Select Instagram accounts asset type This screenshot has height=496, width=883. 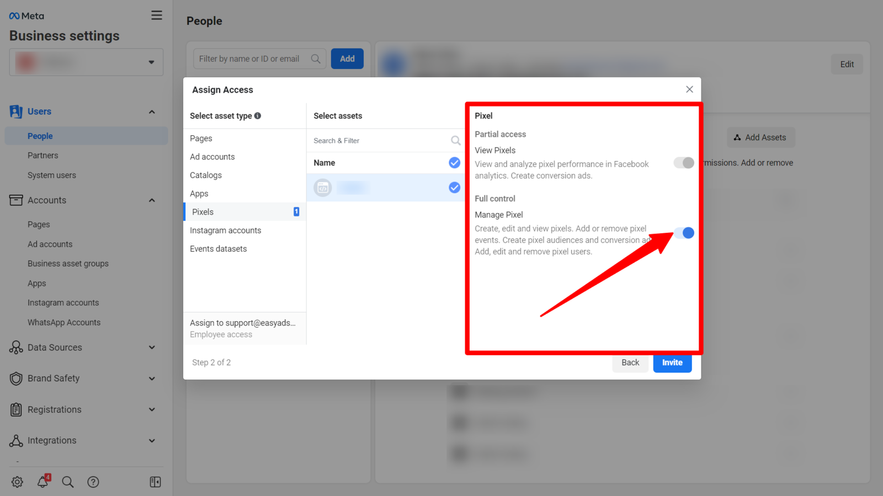point(226,231)
